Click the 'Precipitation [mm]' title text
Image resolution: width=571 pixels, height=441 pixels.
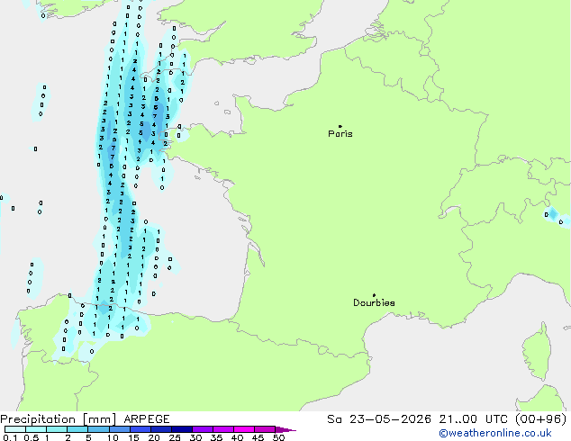coord(59,419)
